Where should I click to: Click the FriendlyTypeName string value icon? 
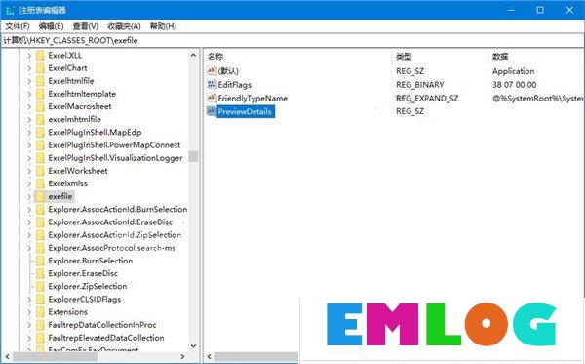coord(212,98)
